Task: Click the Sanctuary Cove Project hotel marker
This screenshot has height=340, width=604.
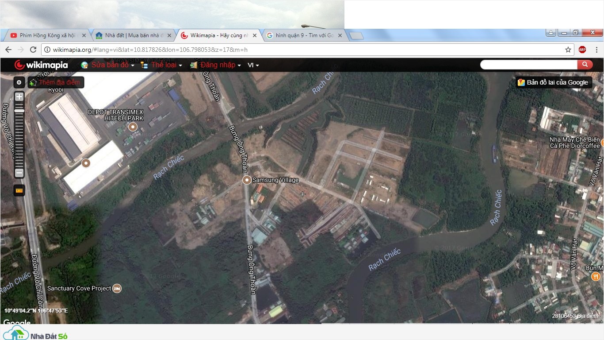Action: click(x=117, y=288)
